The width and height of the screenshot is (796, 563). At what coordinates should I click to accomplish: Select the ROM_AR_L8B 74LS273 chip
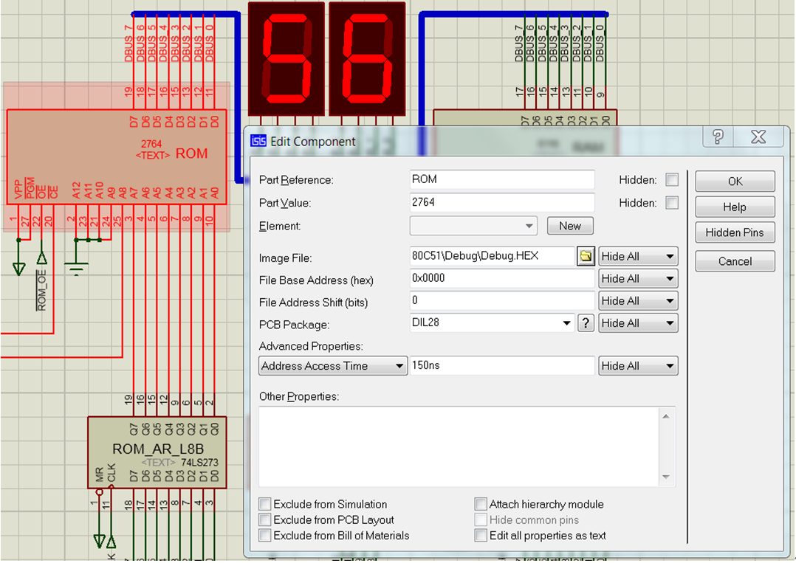[157, 452]
